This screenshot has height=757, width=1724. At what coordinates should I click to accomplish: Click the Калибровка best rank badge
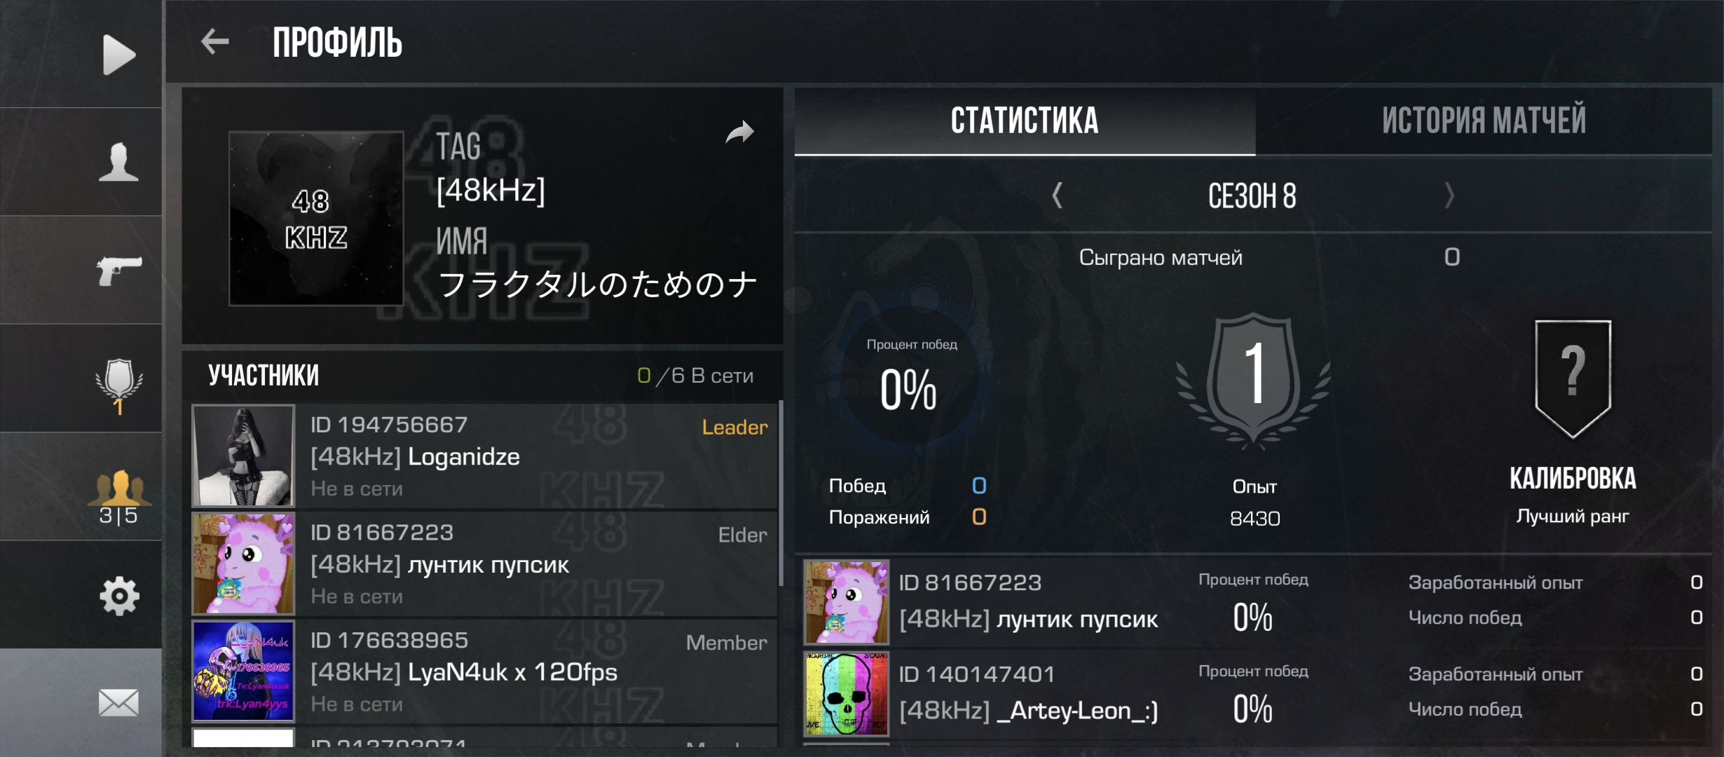[x=1573, y=379]
